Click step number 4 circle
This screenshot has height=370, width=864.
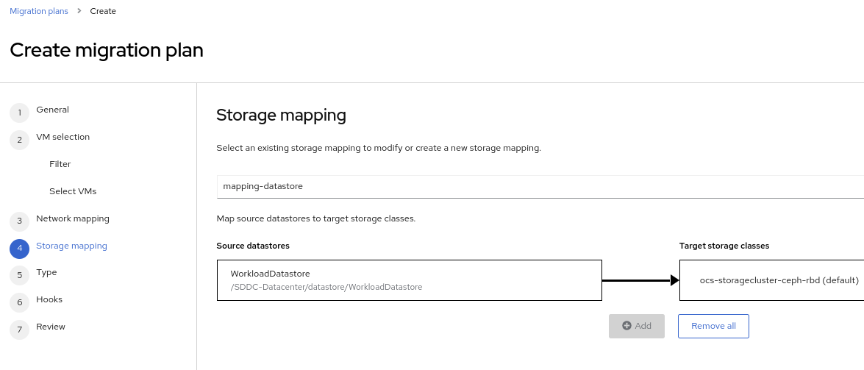point(19,249)
